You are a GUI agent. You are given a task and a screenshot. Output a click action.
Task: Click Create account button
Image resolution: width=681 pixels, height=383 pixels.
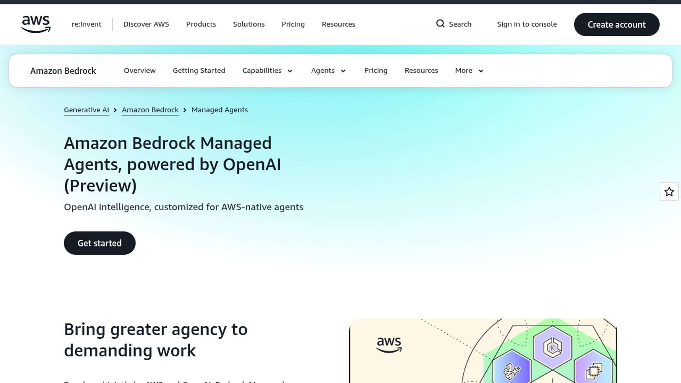[616, 24]
